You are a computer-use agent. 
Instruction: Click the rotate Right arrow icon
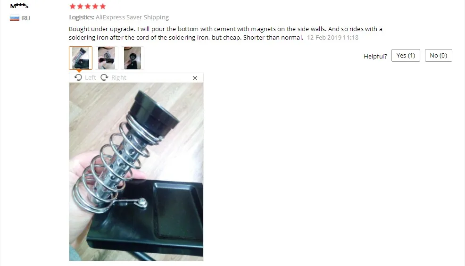click(x=104, y=77)
